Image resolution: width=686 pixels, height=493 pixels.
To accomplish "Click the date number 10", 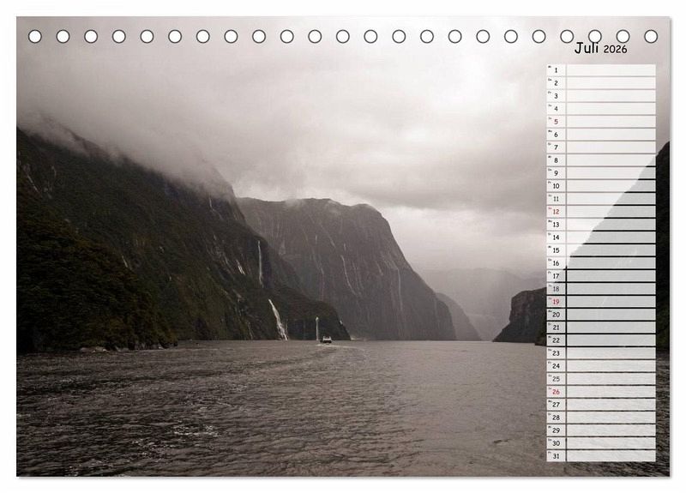I will coord(556,186).
